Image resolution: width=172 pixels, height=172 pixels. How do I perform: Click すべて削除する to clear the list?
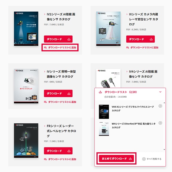coord(152,159)
